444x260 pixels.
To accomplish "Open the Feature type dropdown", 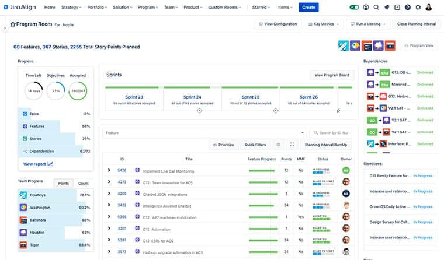I will (204, 133).
